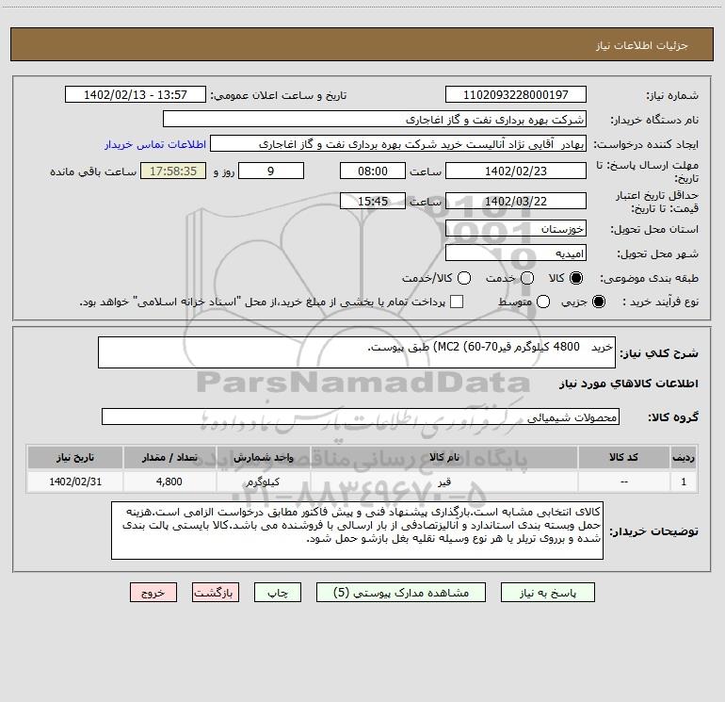Click the پاسخ به نیاز button
This screenshot has width=725, height=702.
pos(548,593)
